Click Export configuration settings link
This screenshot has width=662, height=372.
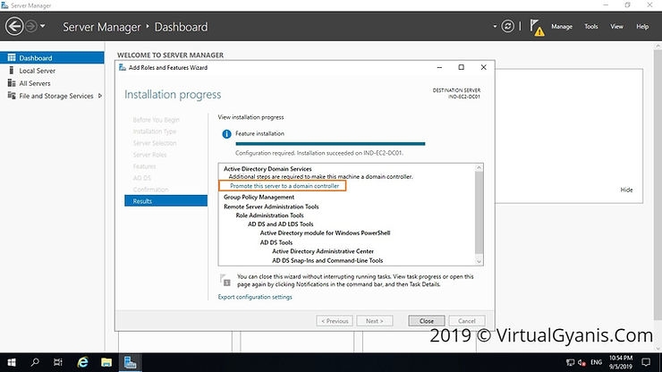(255, 297)
